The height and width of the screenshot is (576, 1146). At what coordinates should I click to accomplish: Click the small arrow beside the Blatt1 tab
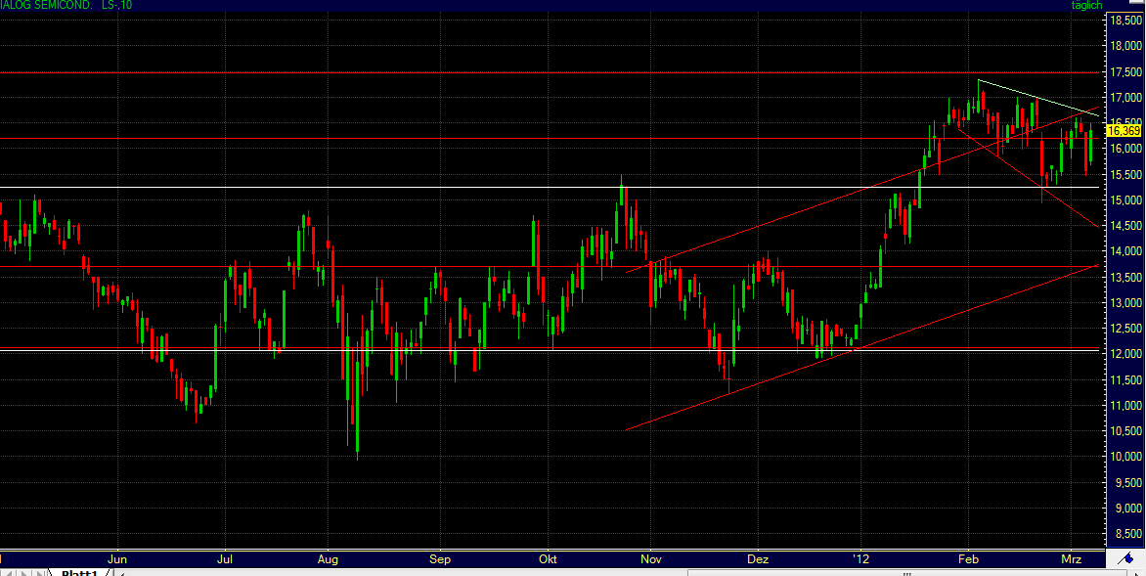pyautogui.click(x=123, y=572)
